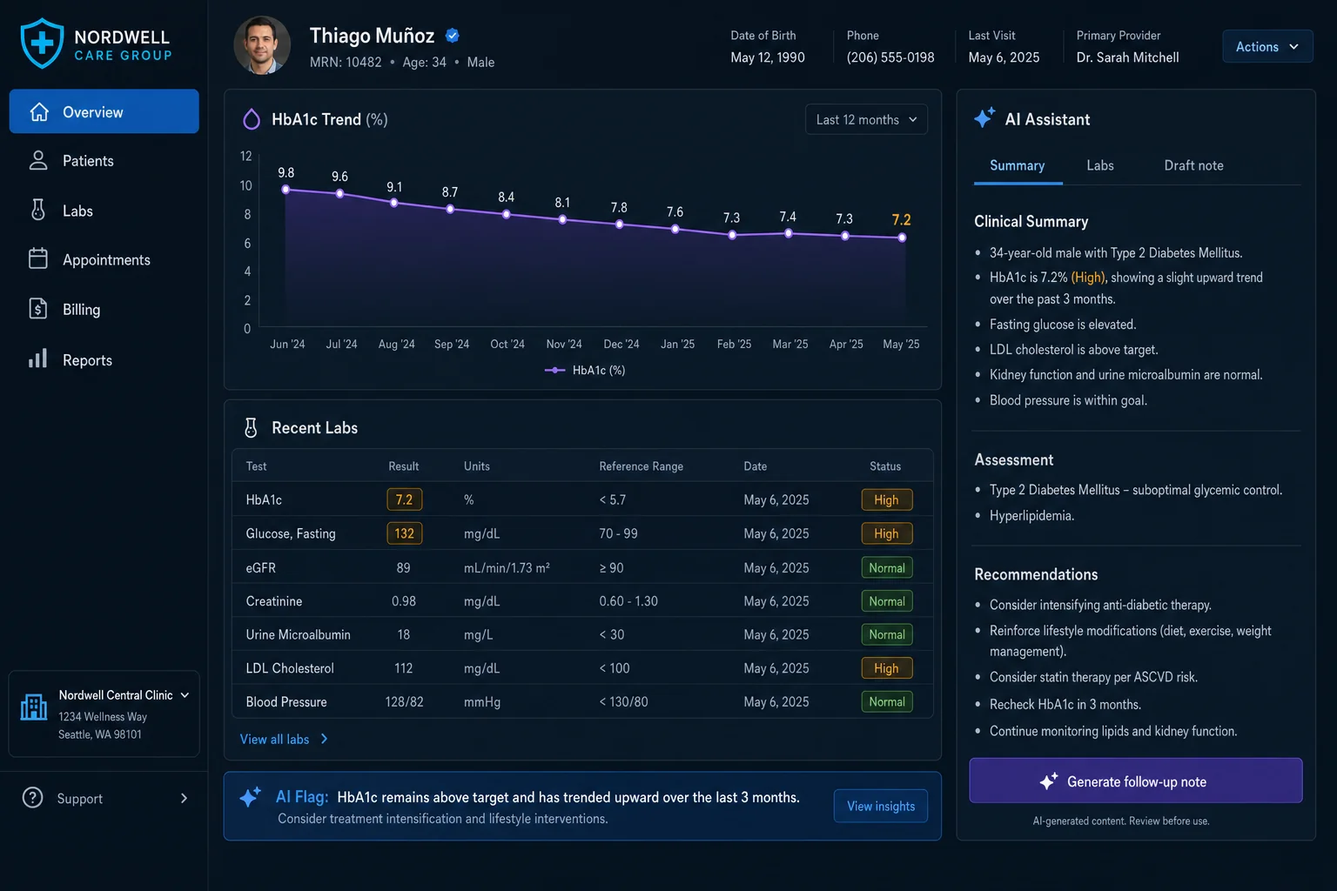Click the High status badge for LDL Cholesterol
This screenshot has width=1337, height=891.
point(886,668)
